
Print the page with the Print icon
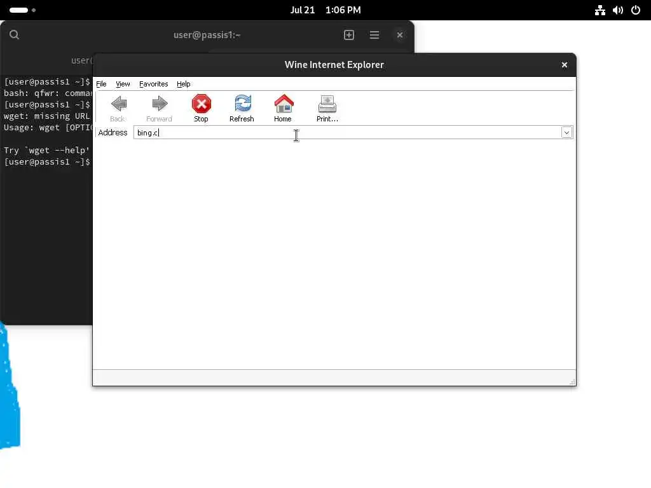(327, 104)
